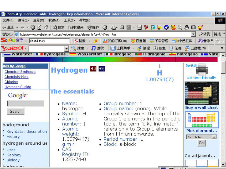
Task: Open the 工具(T) menu
Action: click(69, 20)
